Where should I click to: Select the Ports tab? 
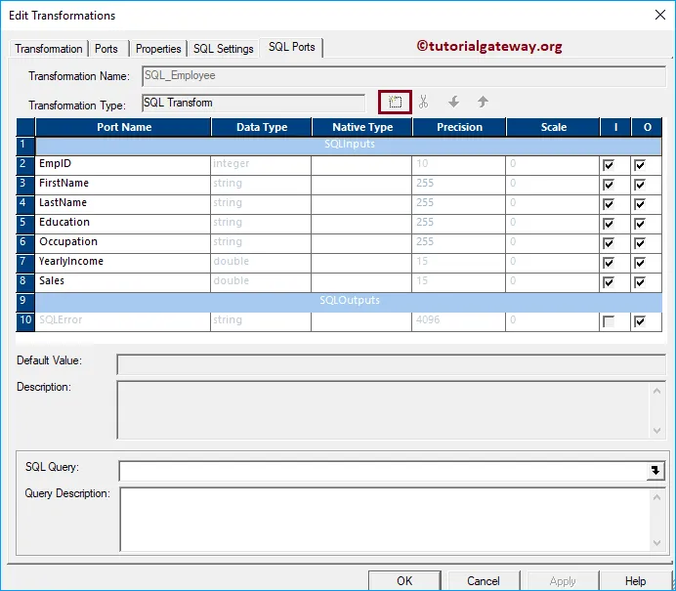pyautogui.click(x=106, y=49)
